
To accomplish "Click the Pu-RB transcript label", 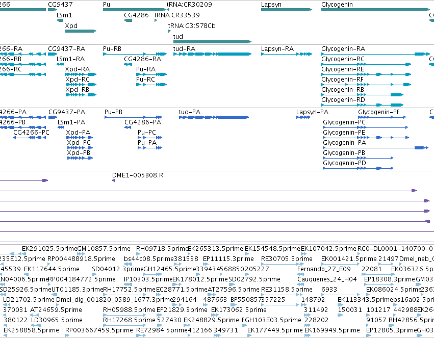I will click(112, 49).
